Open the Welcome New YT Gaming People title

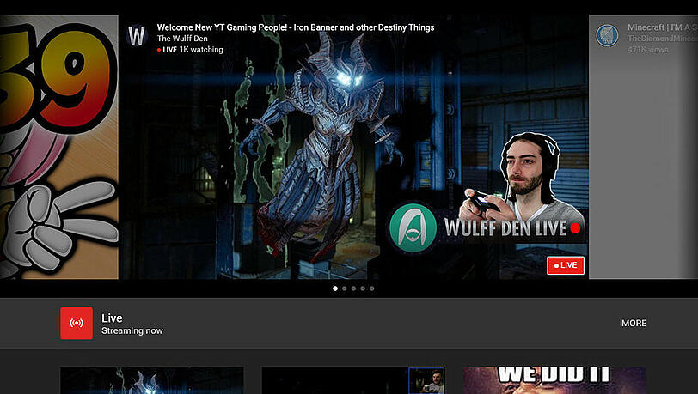(296, 27)
